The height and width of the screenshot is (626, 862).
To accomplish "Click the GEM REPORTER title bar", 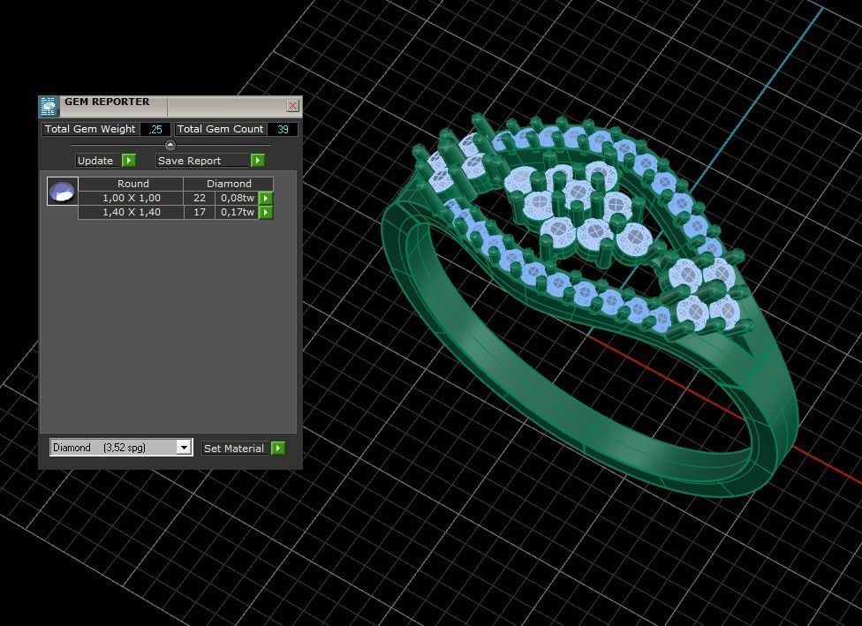I will point(170,106).
